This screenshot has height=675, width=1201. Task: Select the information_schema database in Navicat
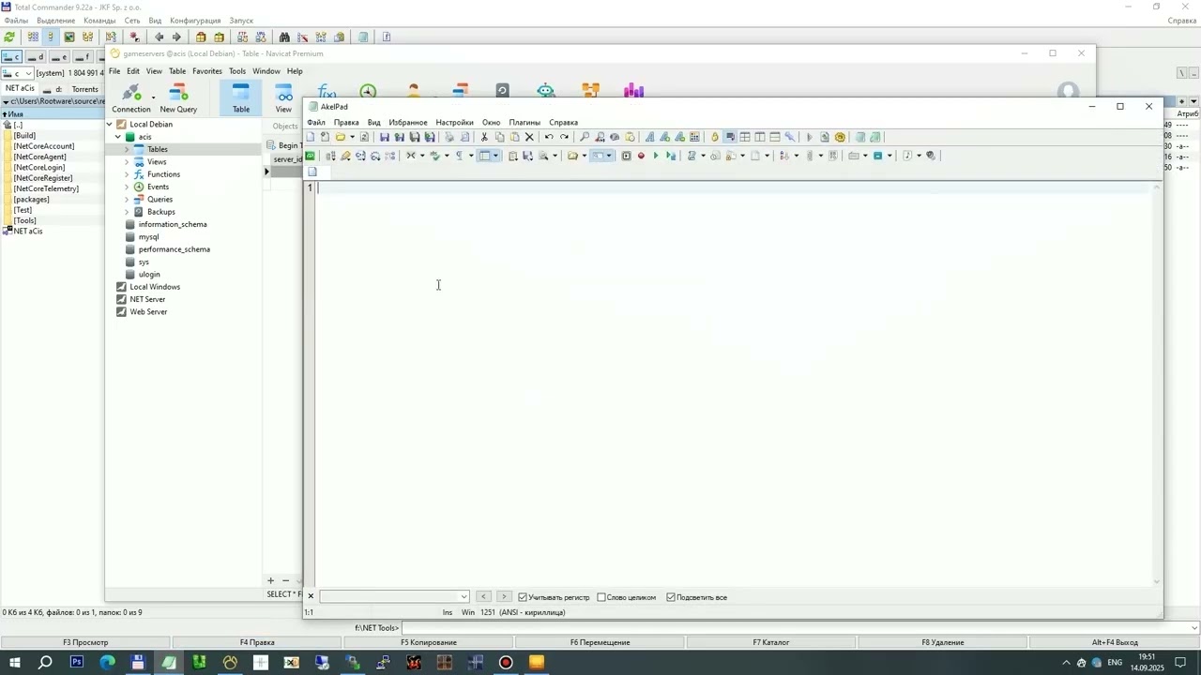[x=173, y=224]
